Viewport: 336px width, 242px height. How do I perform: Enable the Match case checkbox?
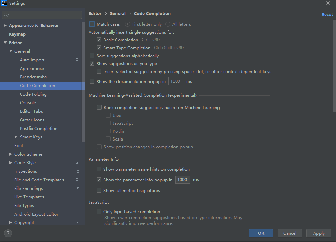(x=92, y=24)
